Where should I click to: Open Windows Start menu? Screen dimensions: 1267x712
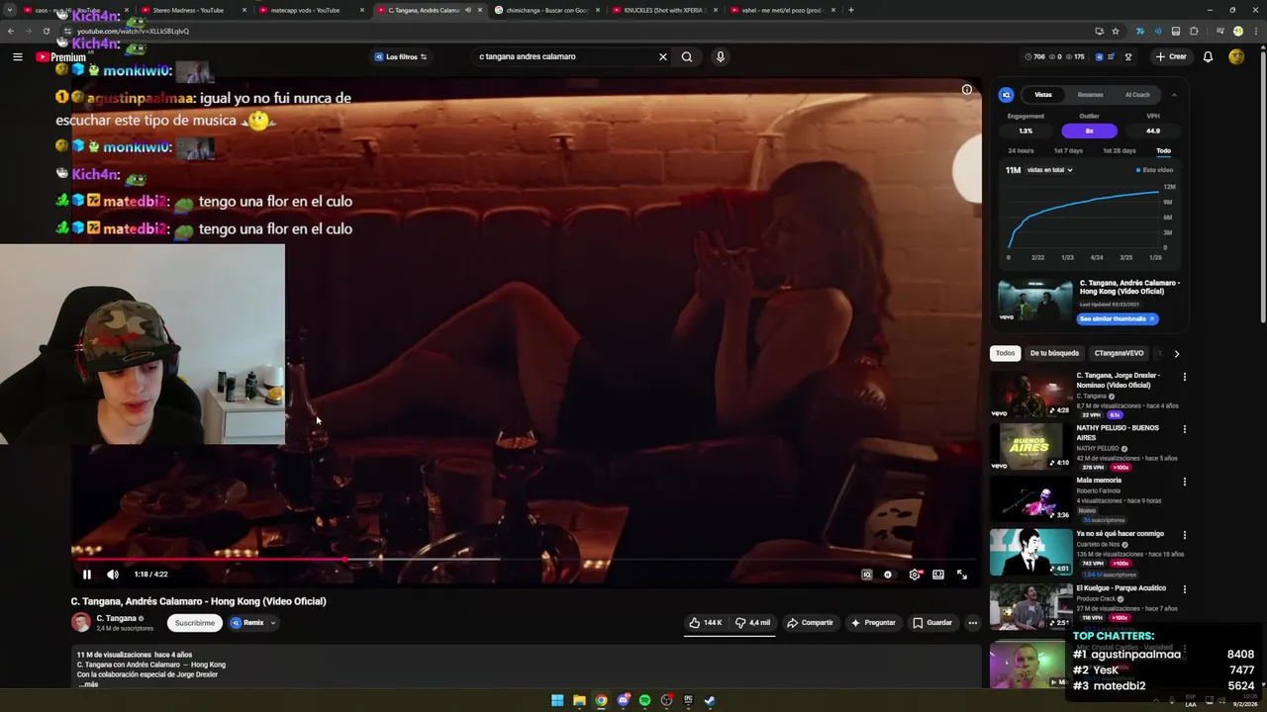click(x=557, y=701)
